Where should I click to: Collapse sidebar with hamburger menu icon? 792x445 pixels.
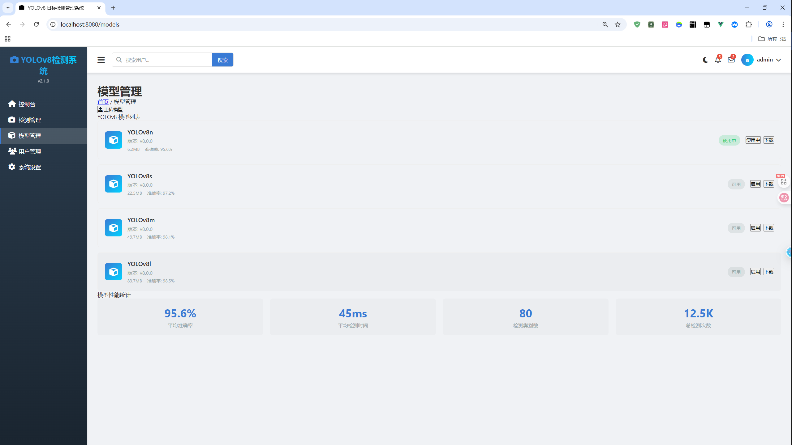(x=101, y=60)
